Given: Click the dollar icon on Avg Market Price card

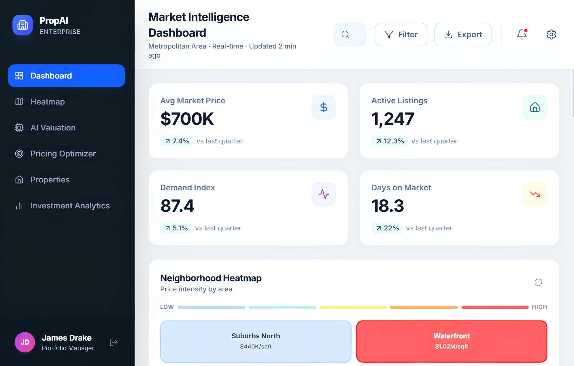Looking at the screenshot, I should point(324,107).
